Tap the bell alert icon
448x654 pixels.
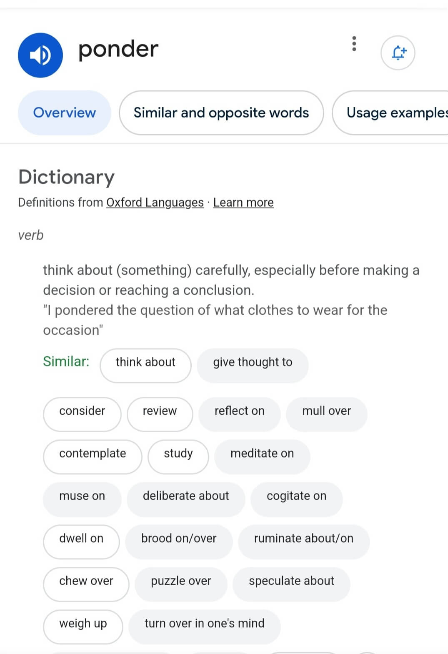pyautogui.click(x=398, y=53)
